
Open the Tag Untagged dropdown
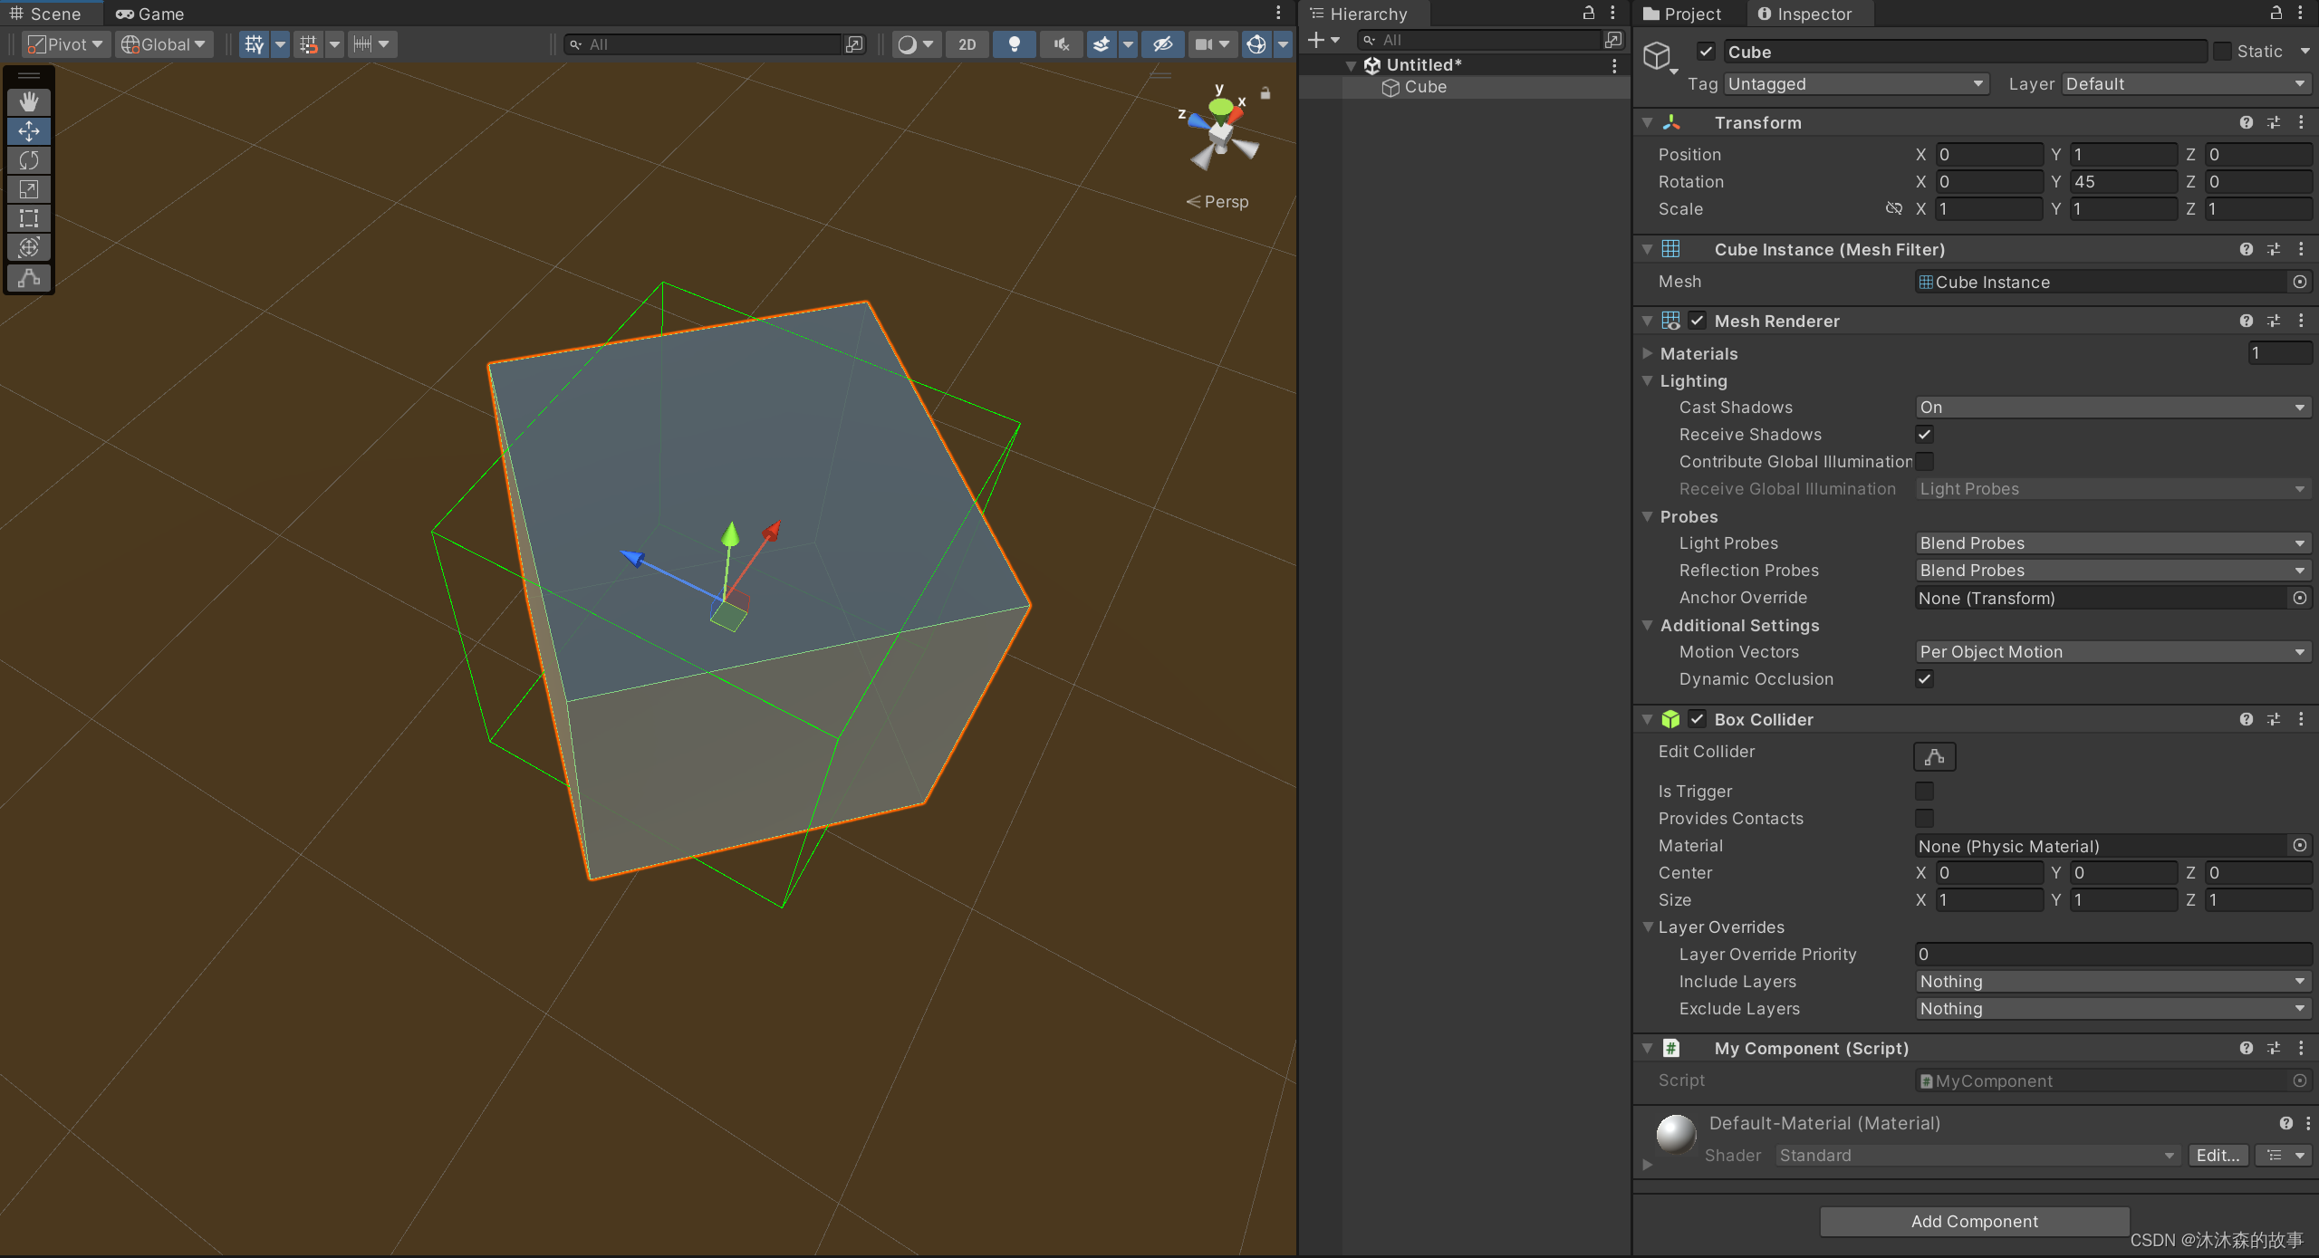pyautogui.click(x=1856, y=84)
